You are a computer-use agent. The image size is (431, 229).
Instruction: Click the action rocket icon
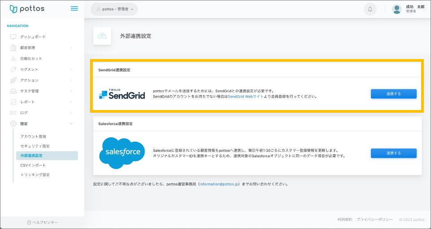(x=13, y=80)
